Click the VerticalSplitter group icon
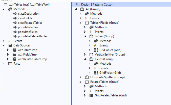This screenshot has height=105, width=171. [x=91, y=55]
